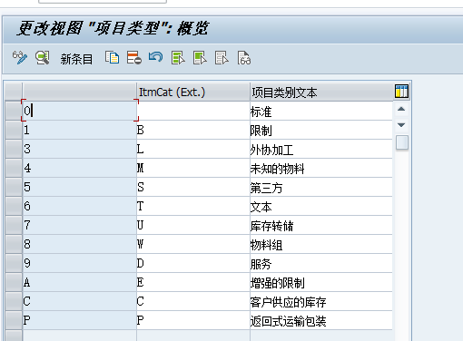This screenshot has width=463, height=341.
Task: Click the table scroll up arrow
Action: click(x=401, y=109)
